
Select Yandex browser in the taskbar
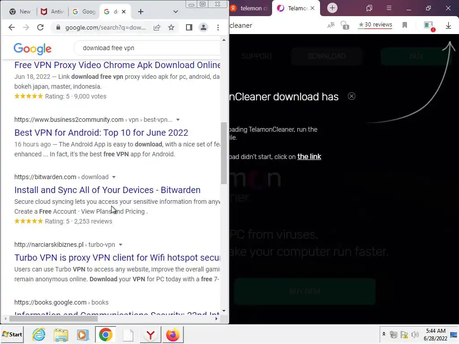[151, 335]
